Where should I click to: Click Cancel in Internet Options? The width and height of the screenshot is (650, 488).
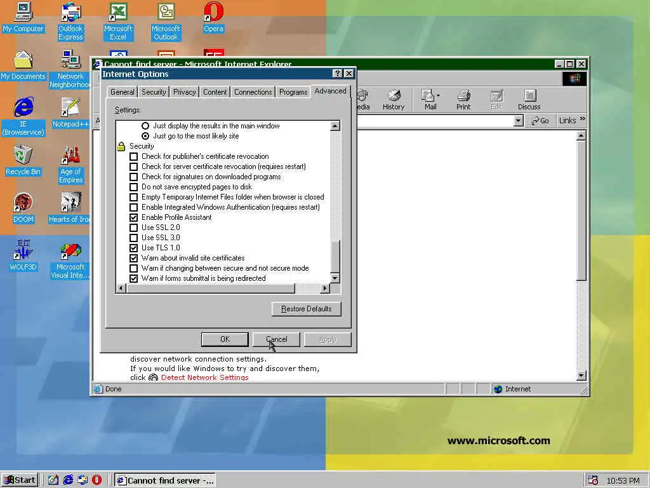click(277, 339)
